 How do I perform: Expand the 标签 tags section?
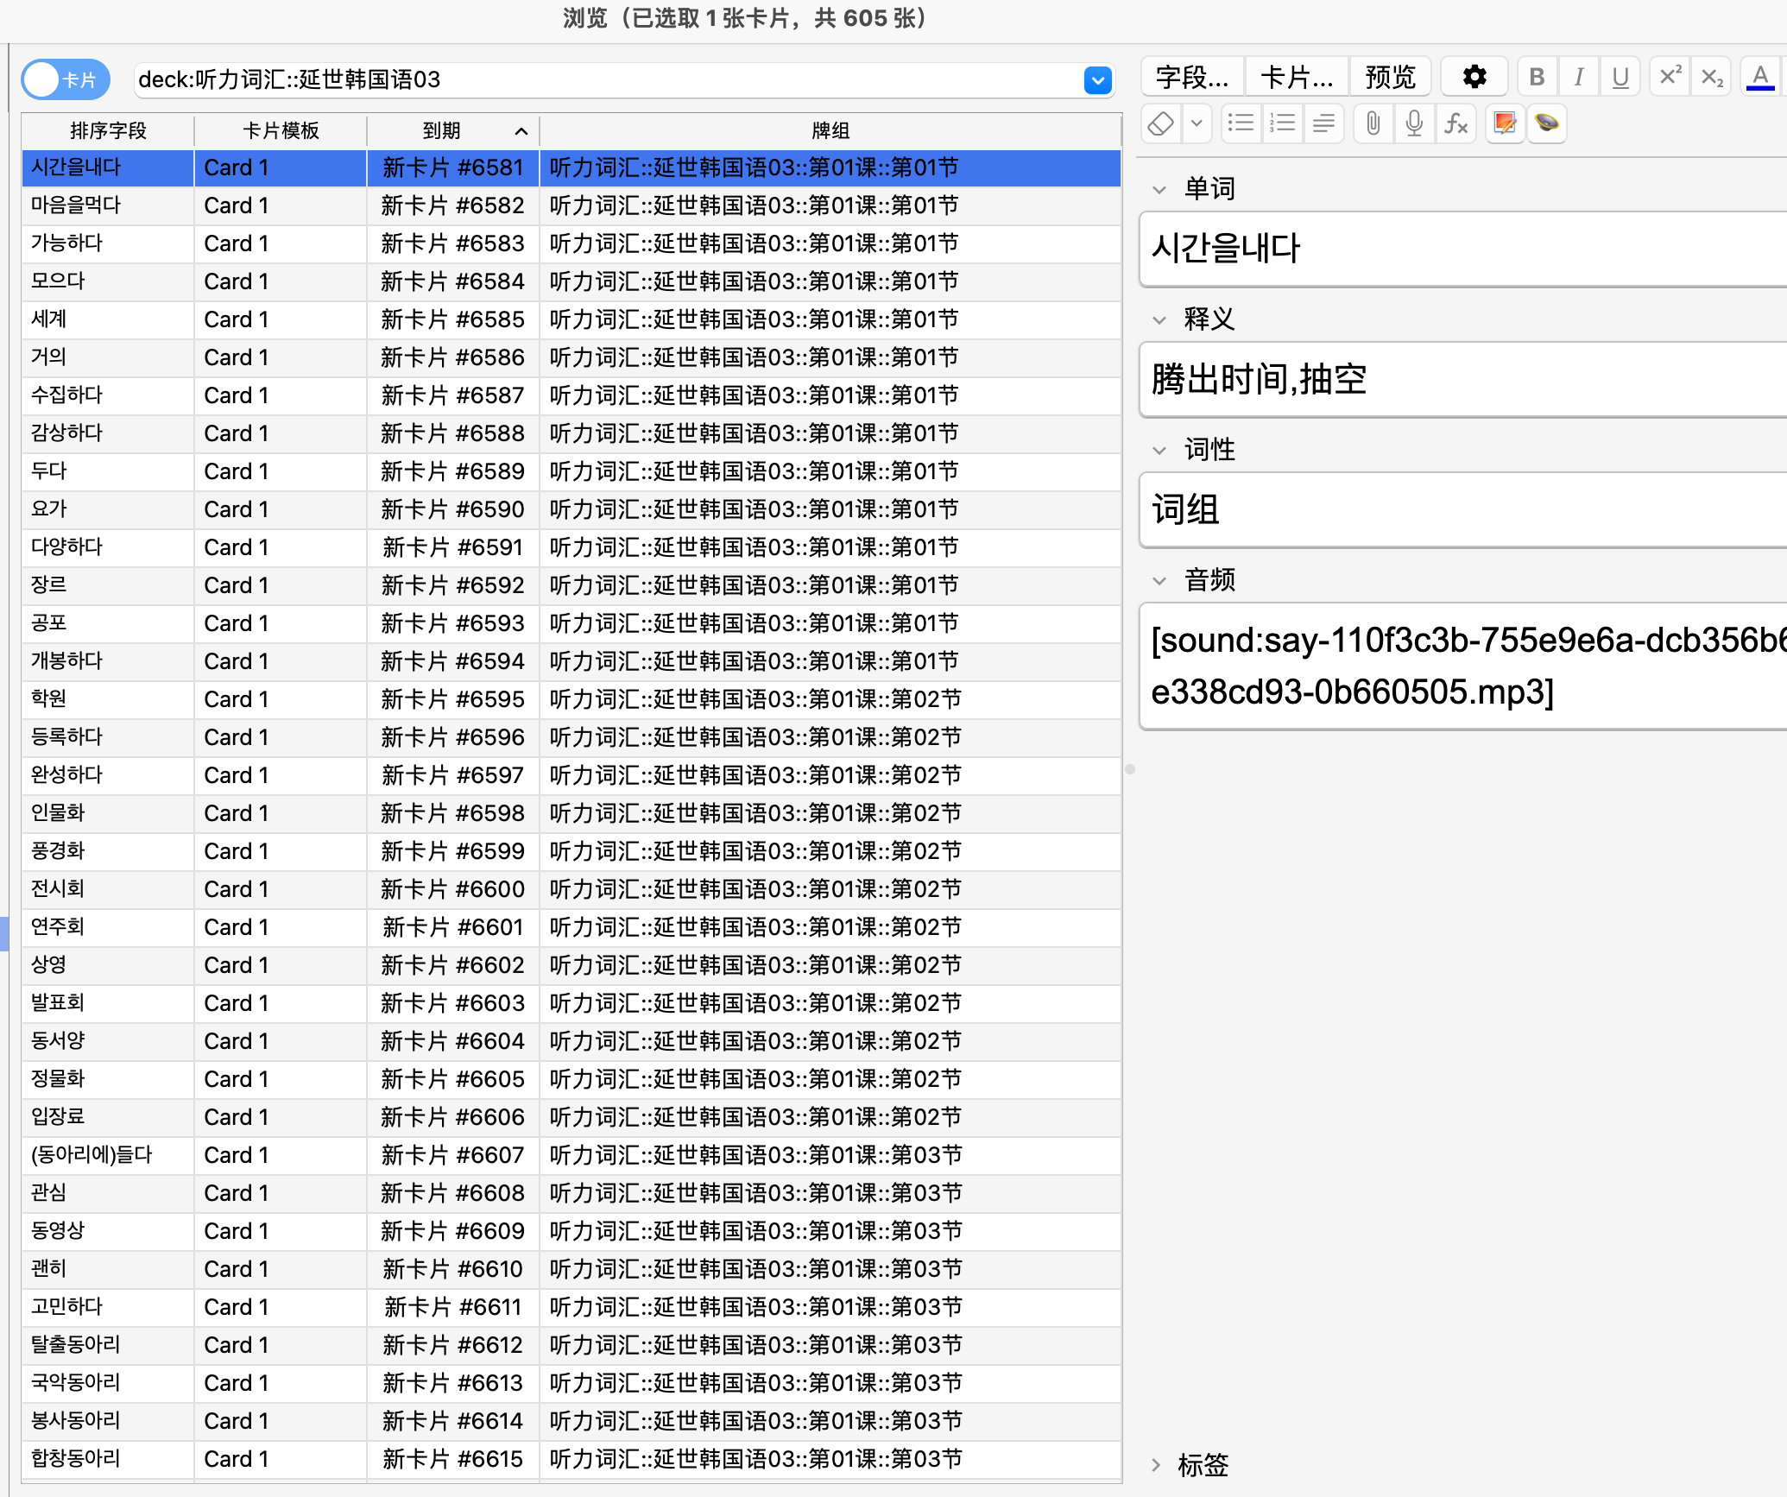[x=1156, y=1465]
